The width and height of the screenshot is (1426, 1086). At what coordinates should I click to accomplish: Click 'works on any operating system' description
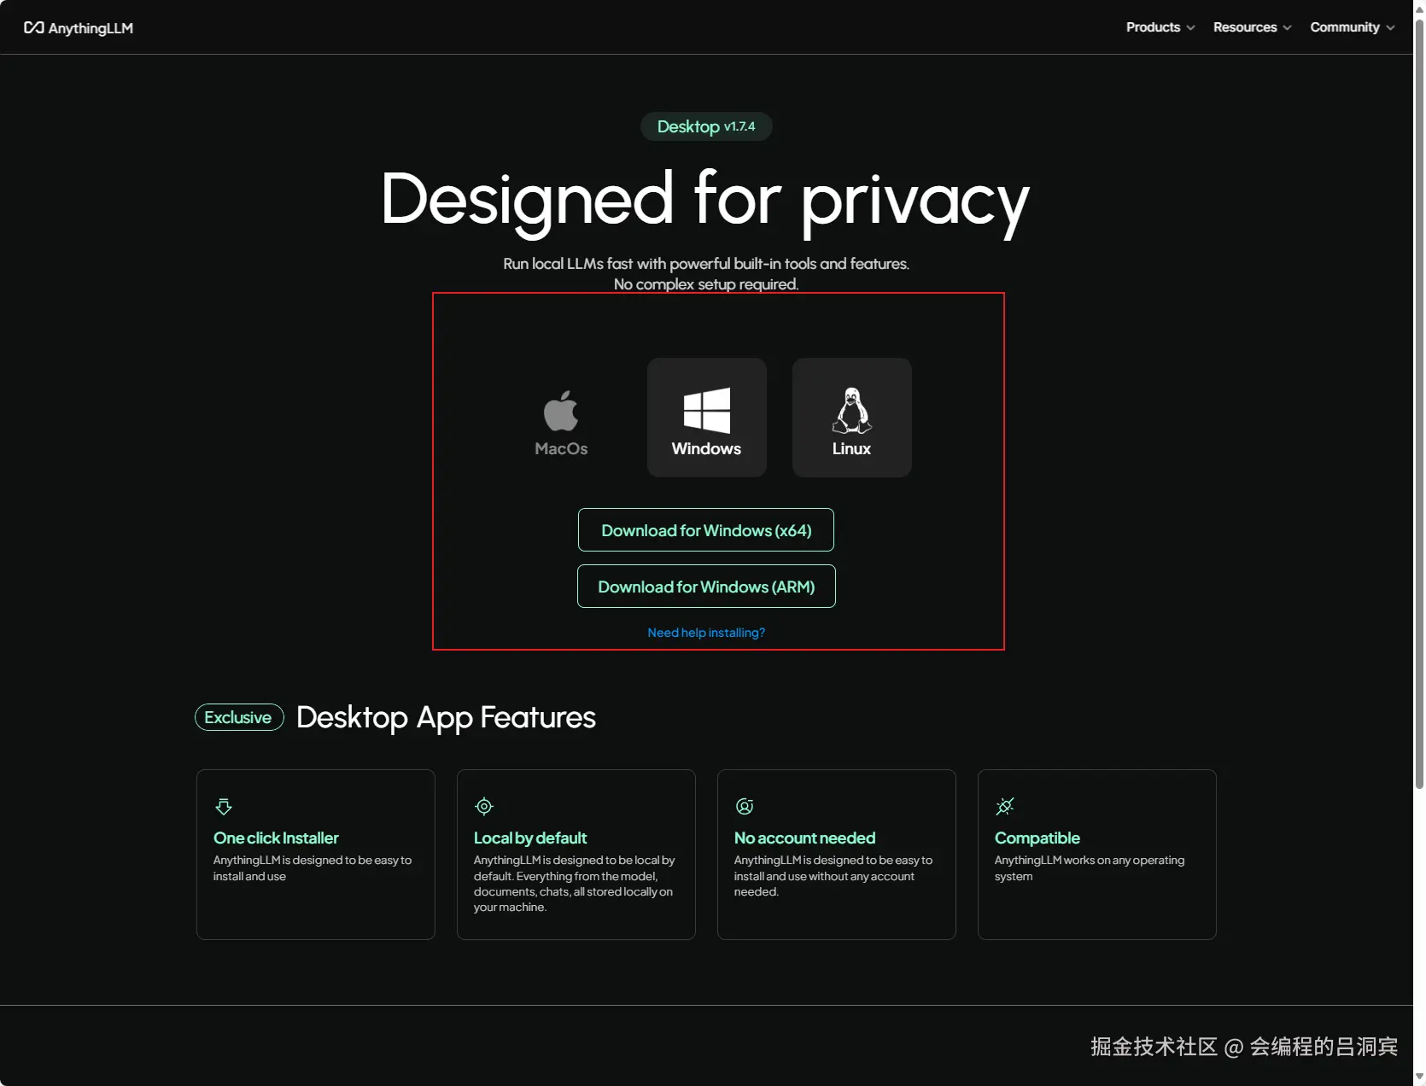pyautogui.click(x=1090, y=868)
